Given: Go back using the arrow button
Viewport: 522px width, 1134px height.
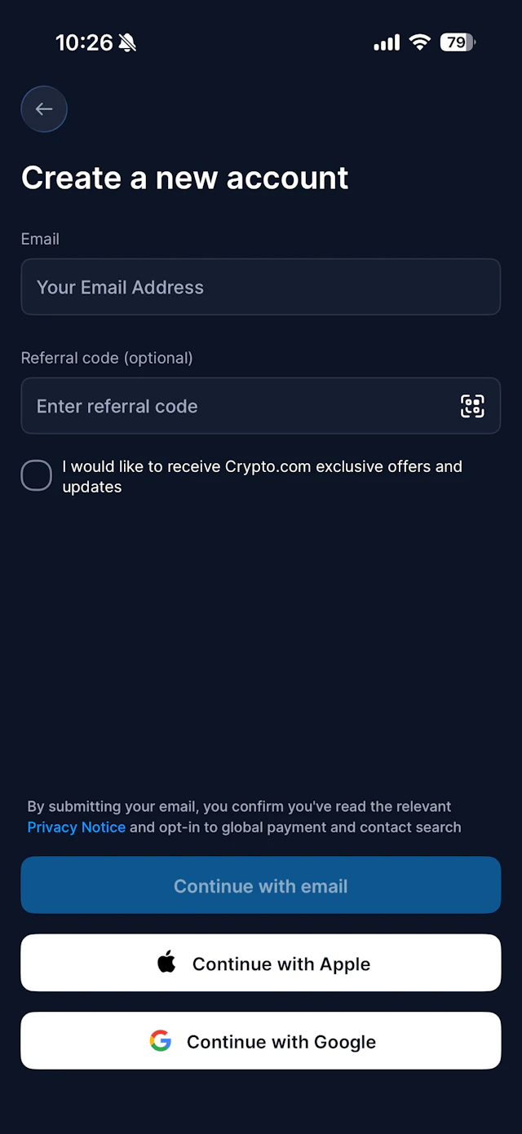Looking at the screenshot, I should click(44, 109).
